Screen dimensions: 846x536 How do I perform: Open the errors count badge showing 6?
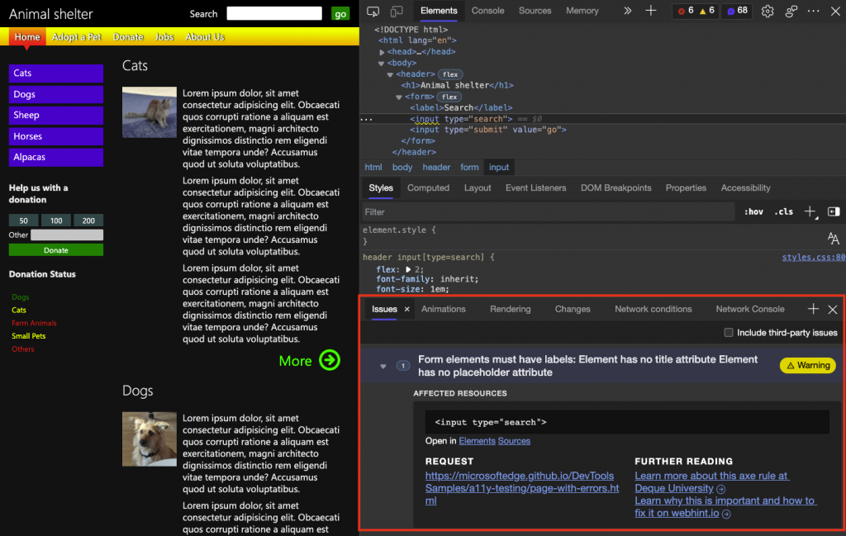tap(686, 11)
